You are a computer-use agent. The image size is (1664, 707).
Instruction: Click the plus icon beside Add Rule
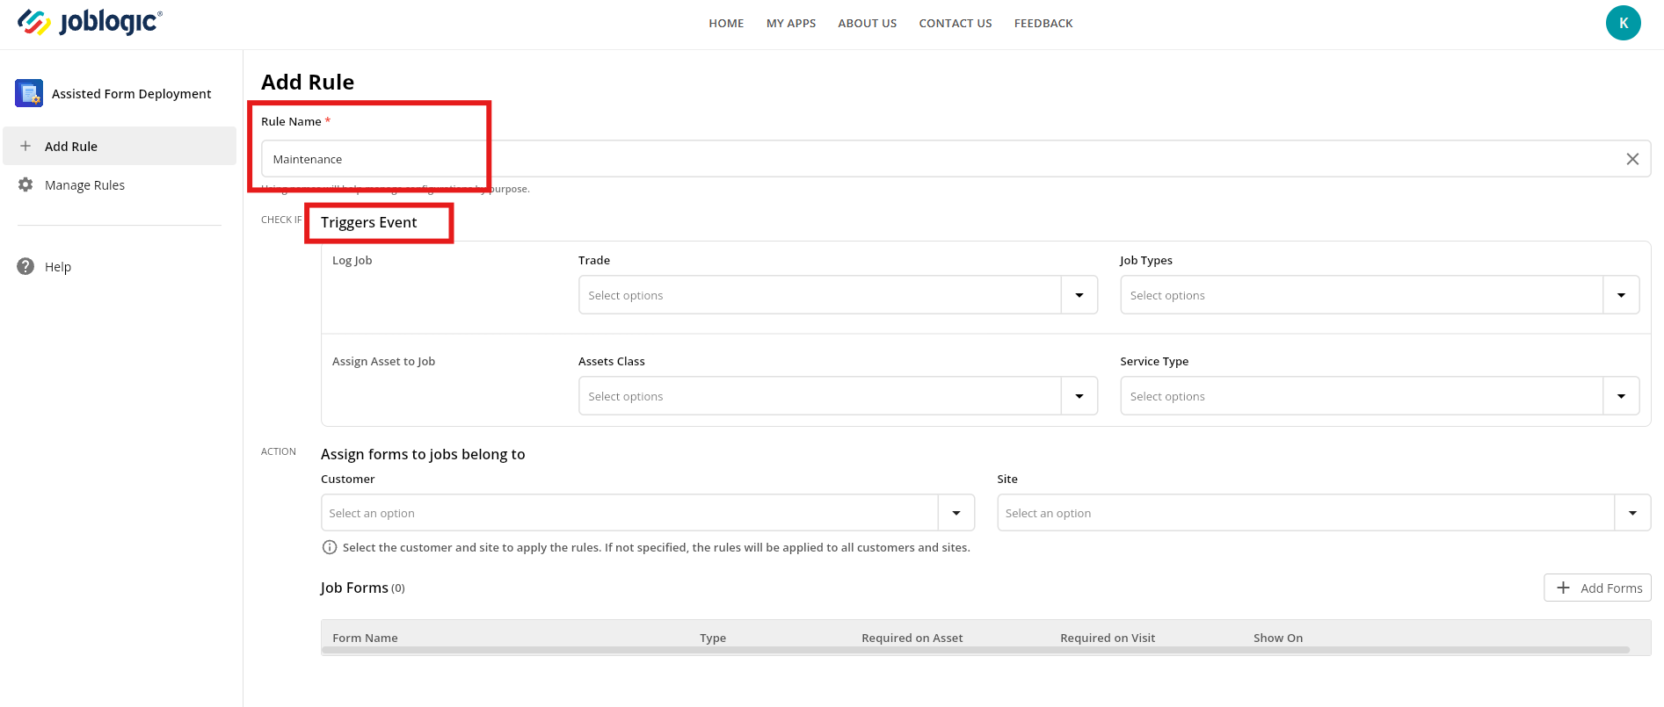(25, 146)
